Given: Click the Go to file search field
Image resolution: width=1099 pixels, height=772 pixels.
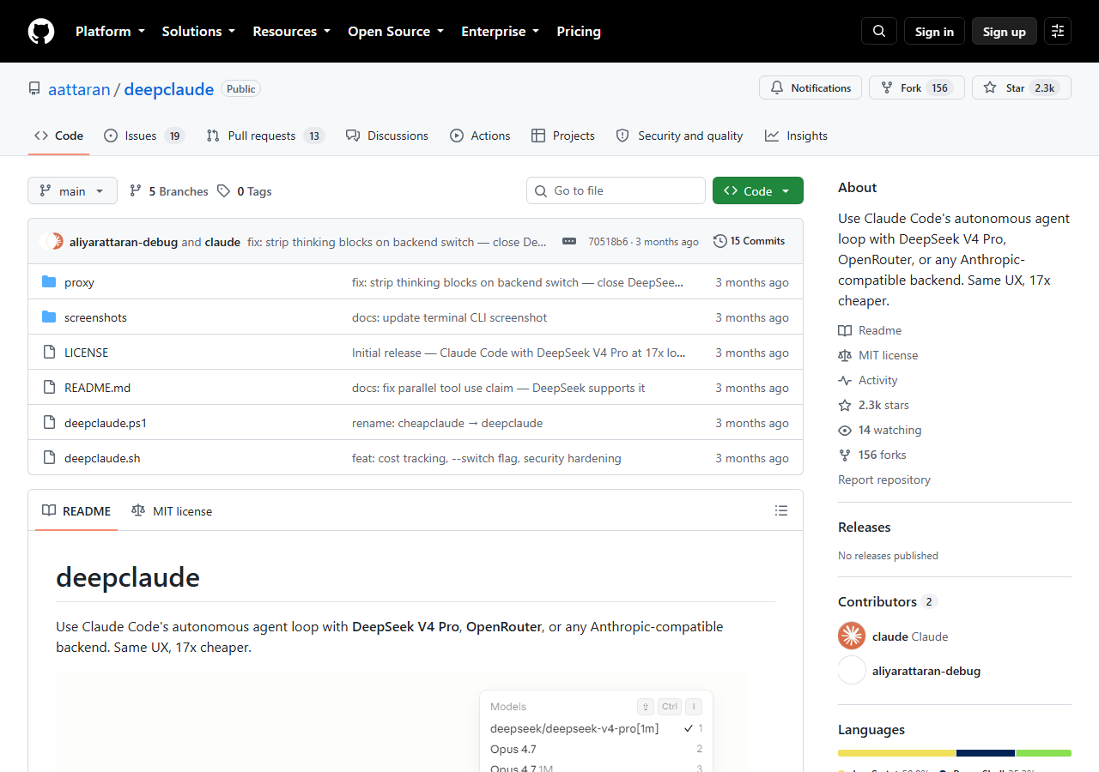Looking at the screenshot, I should [x=616, y=190].
